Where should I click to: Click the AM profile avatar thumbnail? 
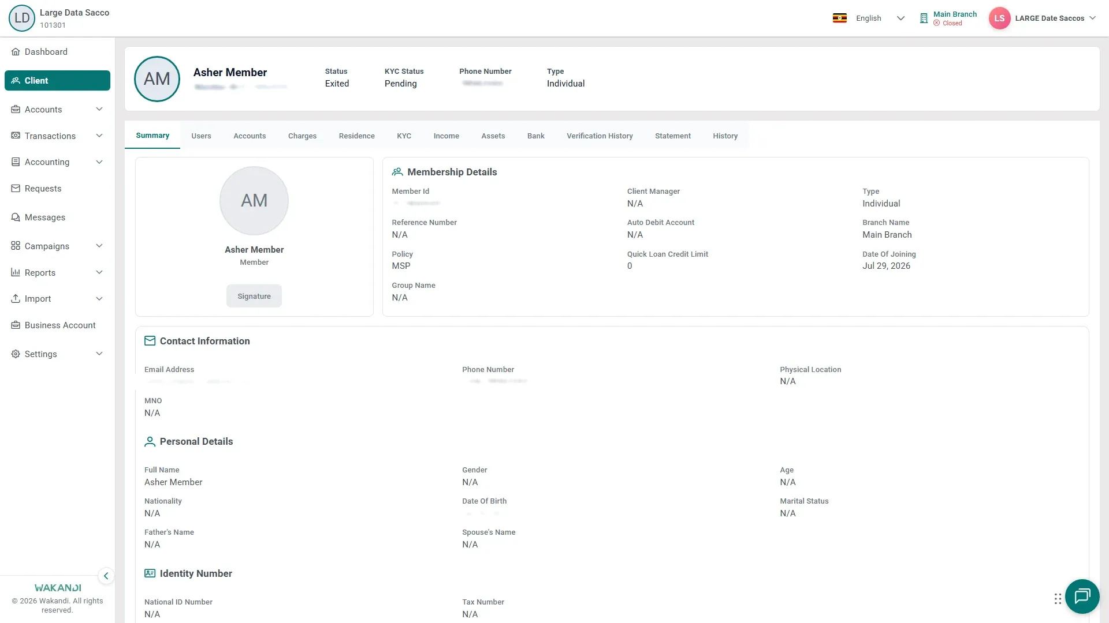point(157,79)
